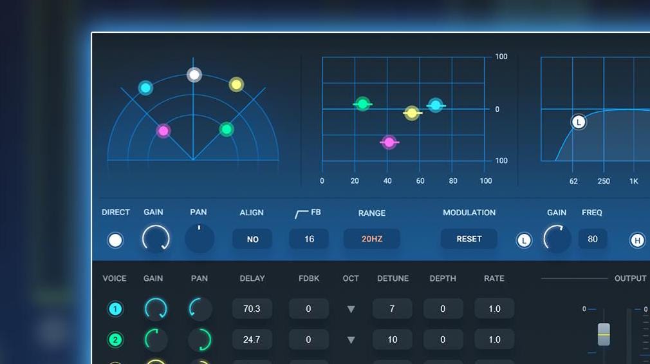Click the voice 2 Pan knob
Screen dimensions: 650x364
(x=200, y=340)
